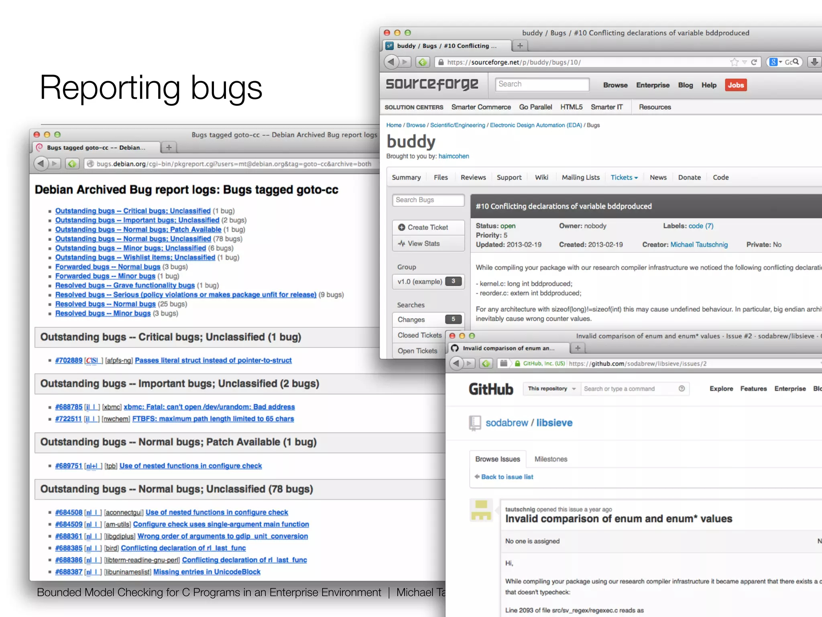
Task: Open Browse menu in SourceForge header
Action: (615, 85)
